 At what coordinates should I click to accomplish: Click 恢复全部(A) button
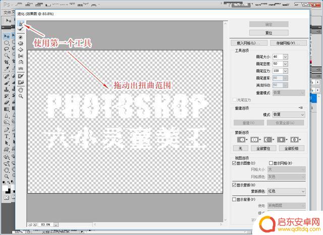coord(285,123)
